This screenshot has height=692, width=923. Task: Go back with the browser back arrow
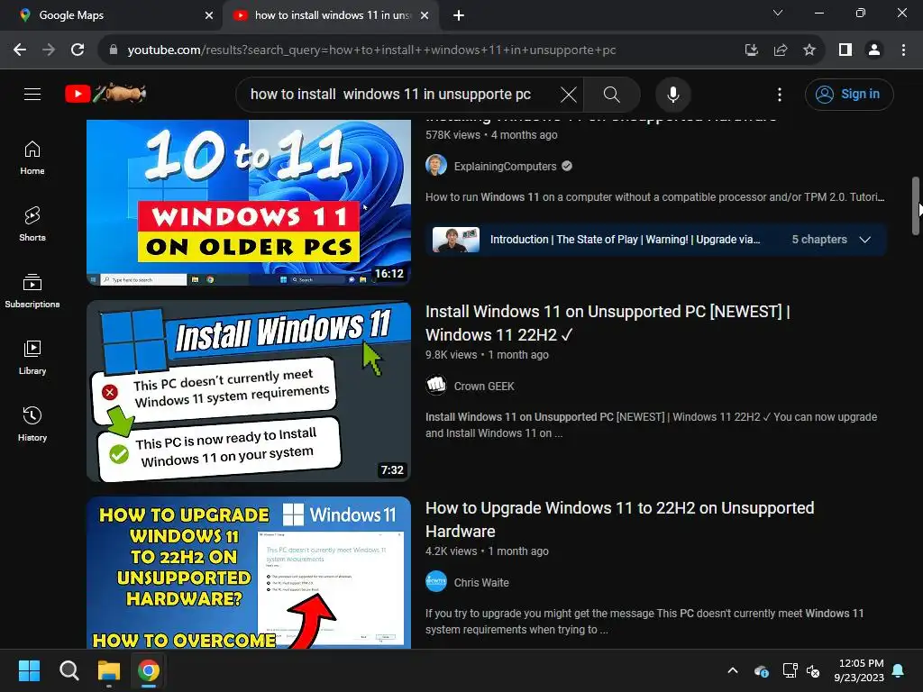tap(20, 50)
